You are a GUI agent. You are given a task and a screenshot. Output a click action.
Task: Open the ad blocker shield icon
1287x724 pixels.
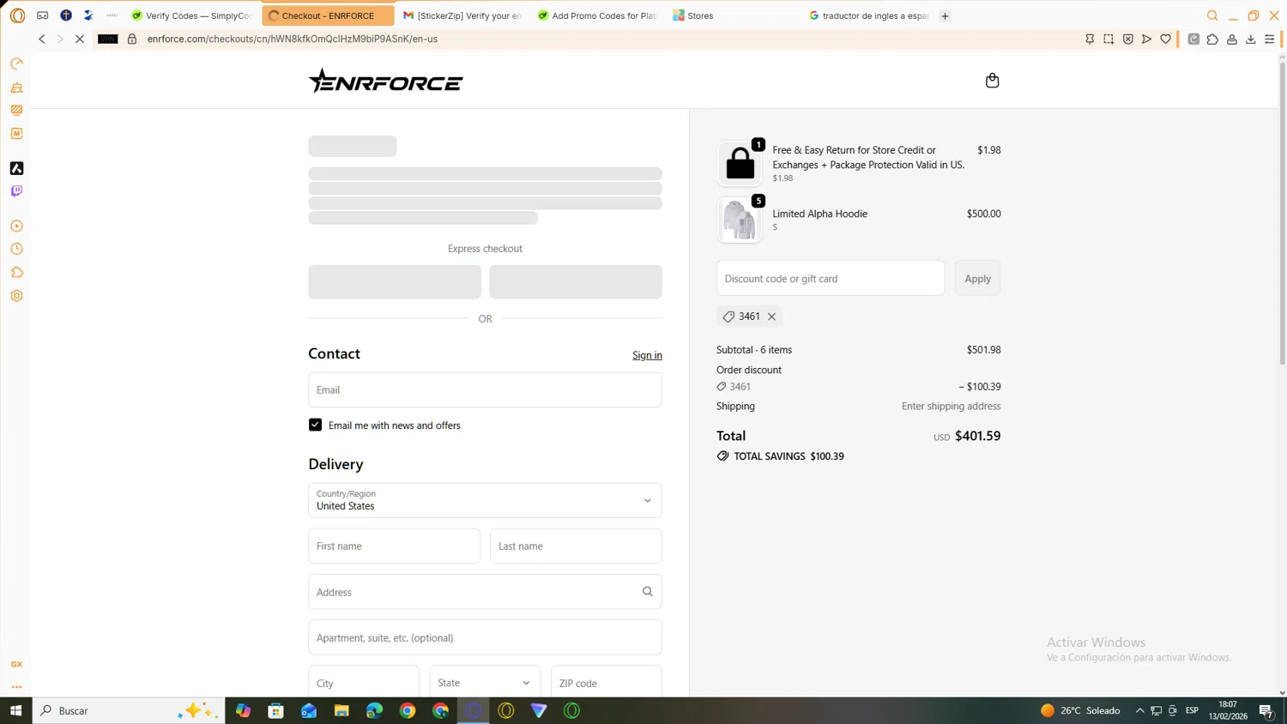point(1127,39)
